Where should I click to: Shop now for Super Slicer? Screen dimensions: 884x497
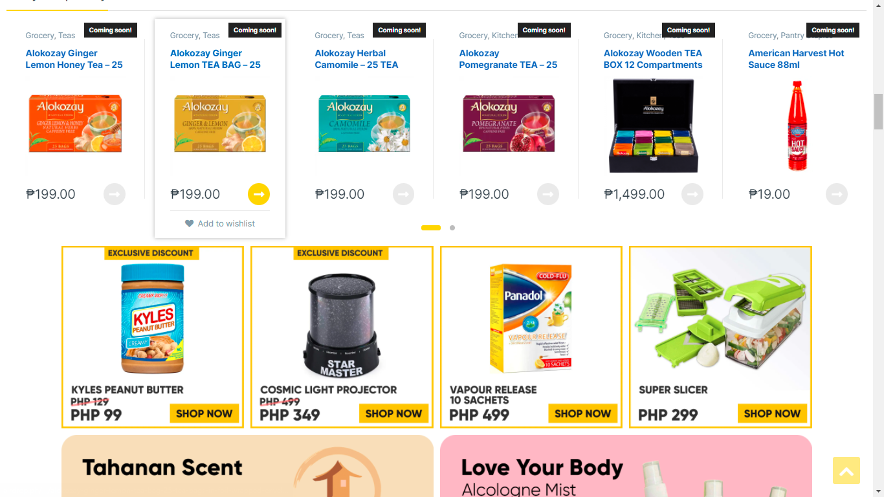click(772, 414)
